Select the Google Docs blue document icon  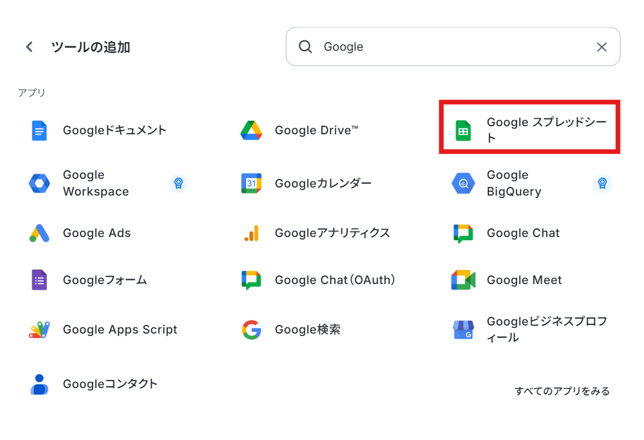40,131
